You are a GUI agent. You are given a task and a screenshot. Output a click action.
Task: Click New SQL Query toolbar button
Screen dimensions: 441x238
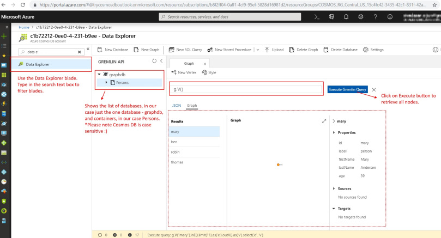(185, 50)
